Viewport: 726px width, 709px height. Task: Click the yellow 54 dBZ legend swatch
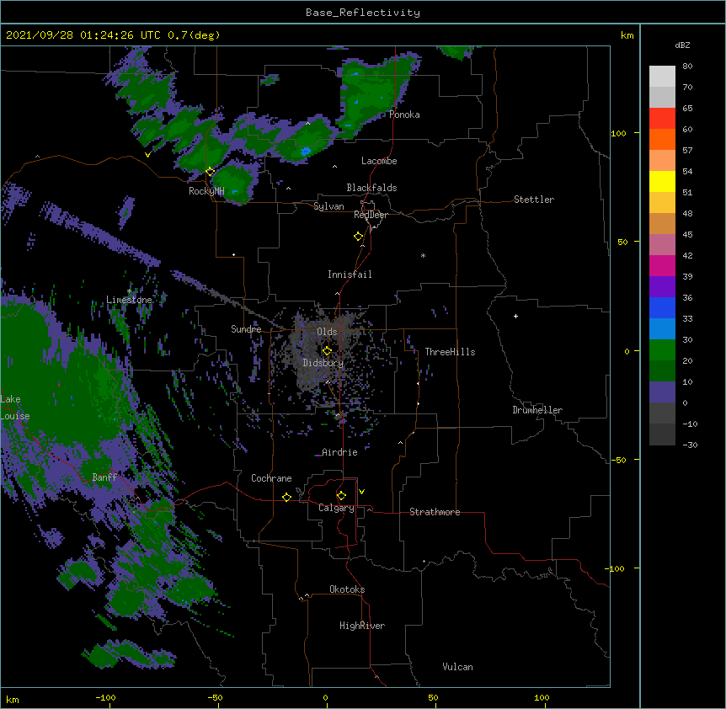coord(662,182)
